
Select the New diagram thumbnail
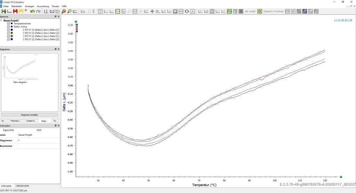(x=20, y=69)
